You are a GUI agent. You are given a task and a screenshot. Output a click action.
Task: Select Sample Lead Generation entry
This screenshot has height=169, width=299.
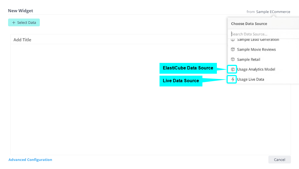click(258, 40)
